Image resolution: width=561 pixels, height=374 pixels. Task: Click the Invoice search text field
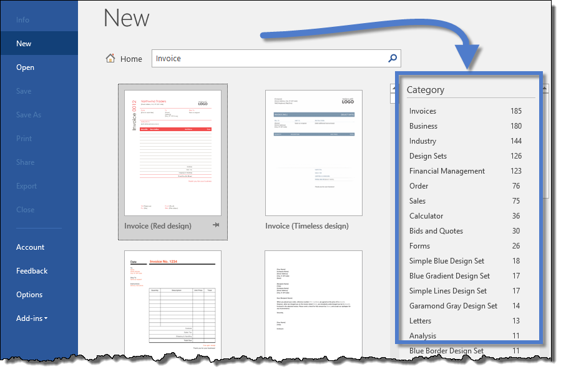[268, 59]
